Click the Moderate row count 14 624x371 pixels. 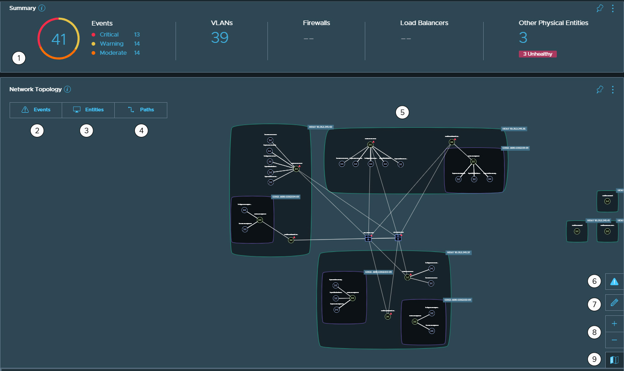click(137, 53)
